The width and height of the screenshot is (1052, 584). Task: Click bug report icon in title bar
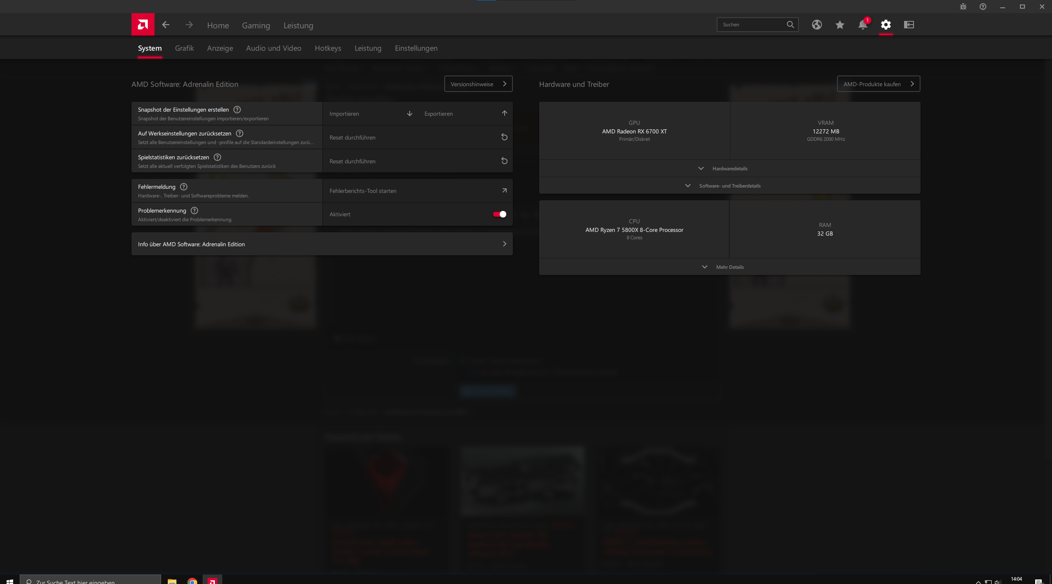pos(963,7)
